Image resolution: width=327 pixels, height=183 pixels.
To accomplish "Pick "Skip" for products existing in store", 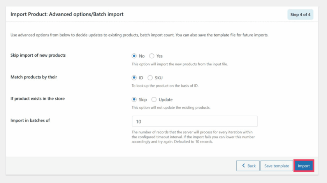I will pyautogui.click(x=135, y=99).
